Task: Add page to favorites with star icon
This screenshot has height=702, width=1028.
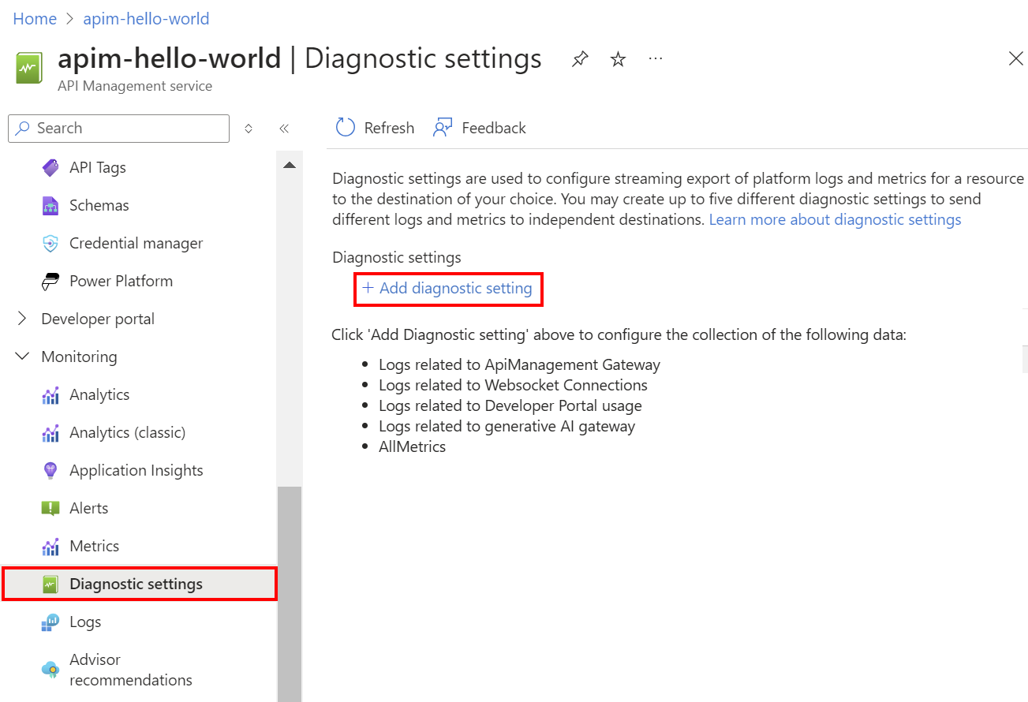Action: [x=618, y=58]
